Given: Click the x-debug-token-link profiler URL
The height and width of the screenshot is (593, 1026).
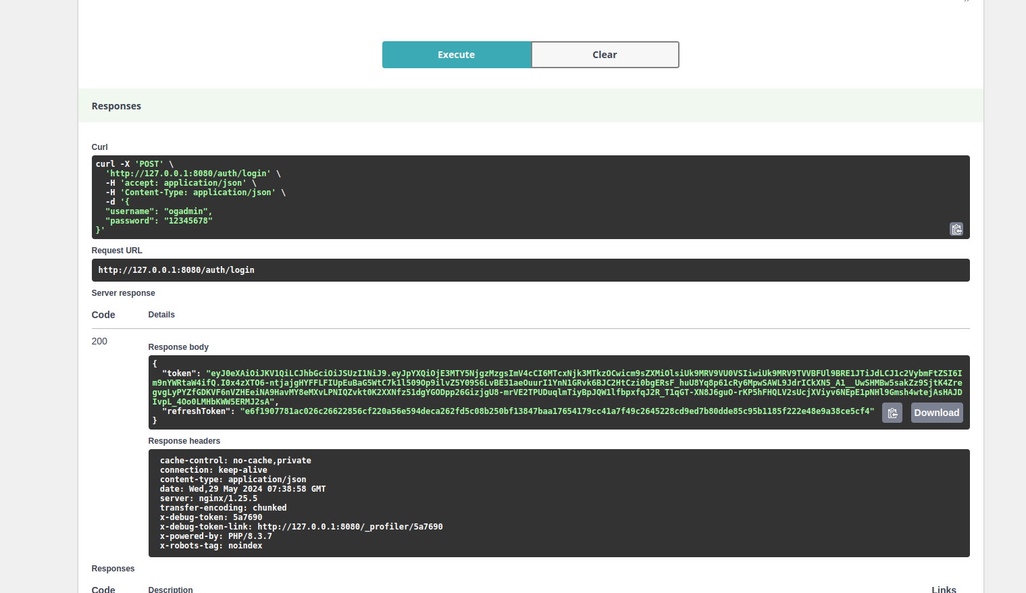Looking at the screenshot, I should point(350,527).
